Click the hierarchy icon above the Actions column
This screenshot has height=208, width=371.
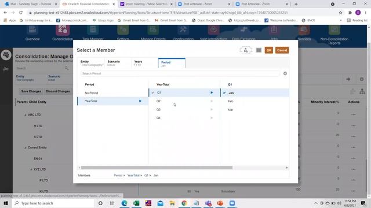pyautogui.click(x=362, y=91)
